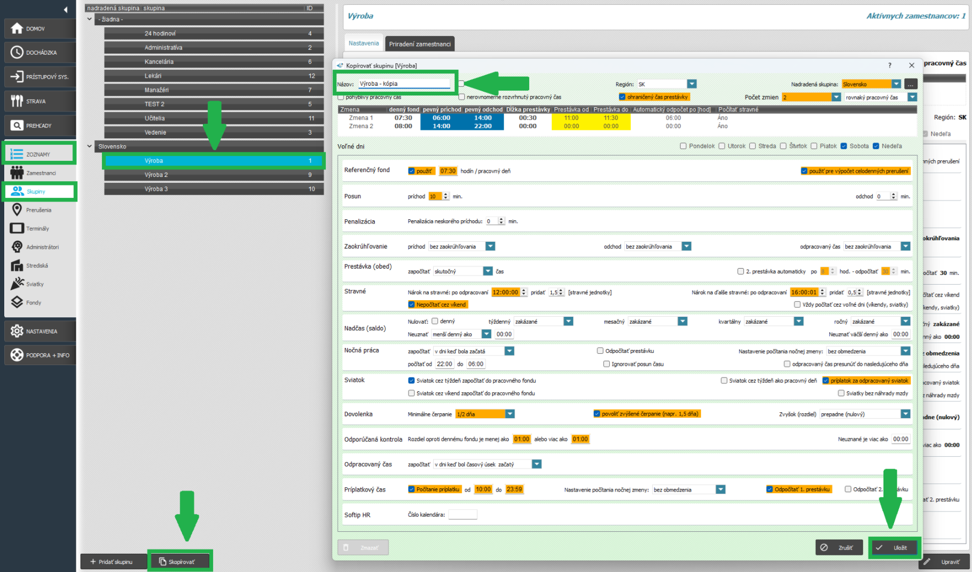Image resolution: width=972 pixels, height=572 pixels.
Task: Disable Nepočítať cez víkend checkbox
Action: (x=412, y=304)
